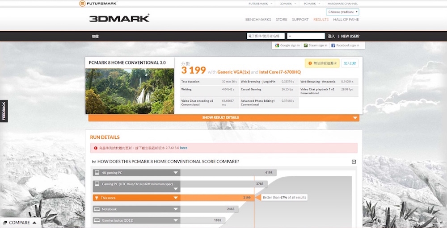Click the email/username input field
Viewport: 447px width, 228px height.
point(266,36)
